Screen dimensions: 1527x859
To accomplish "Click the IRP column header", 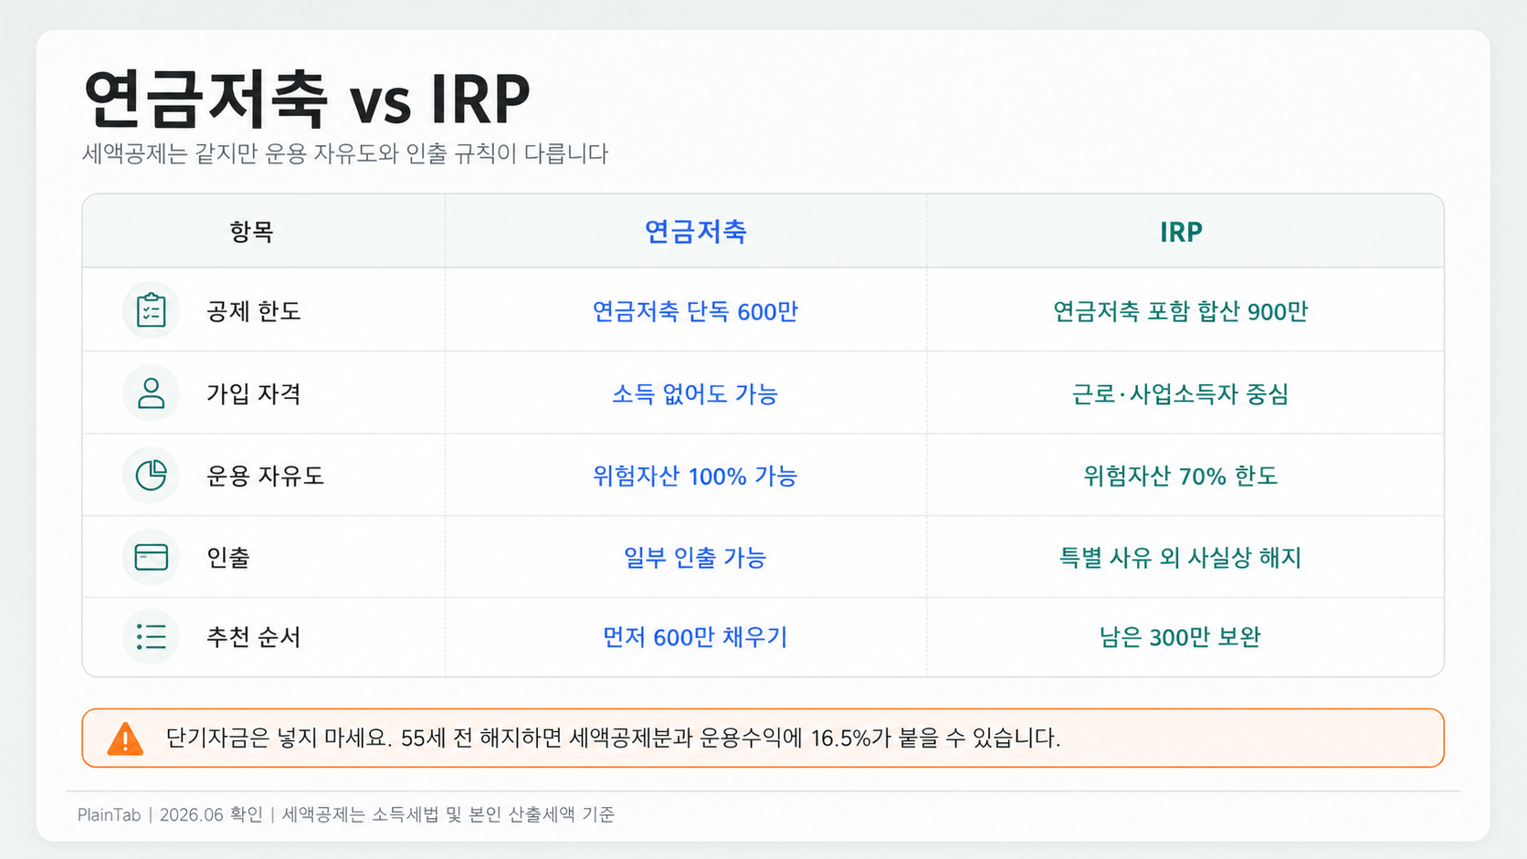I will (1181, 232).
